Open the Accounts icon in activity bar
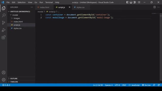This screenshot has width=162, height=91. pos(4,73)
